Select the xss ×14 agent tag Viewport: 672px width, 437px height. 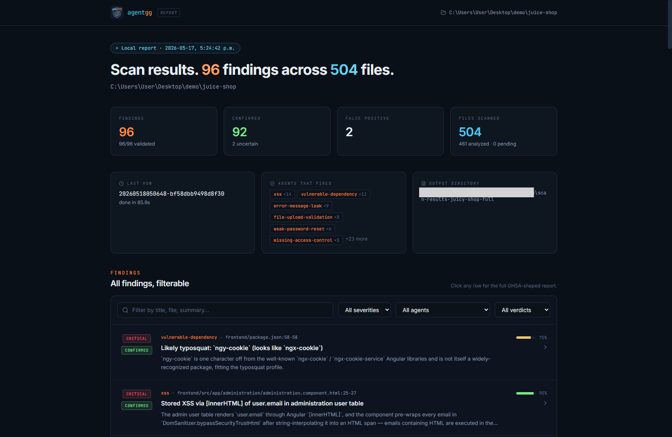point(282,194)
